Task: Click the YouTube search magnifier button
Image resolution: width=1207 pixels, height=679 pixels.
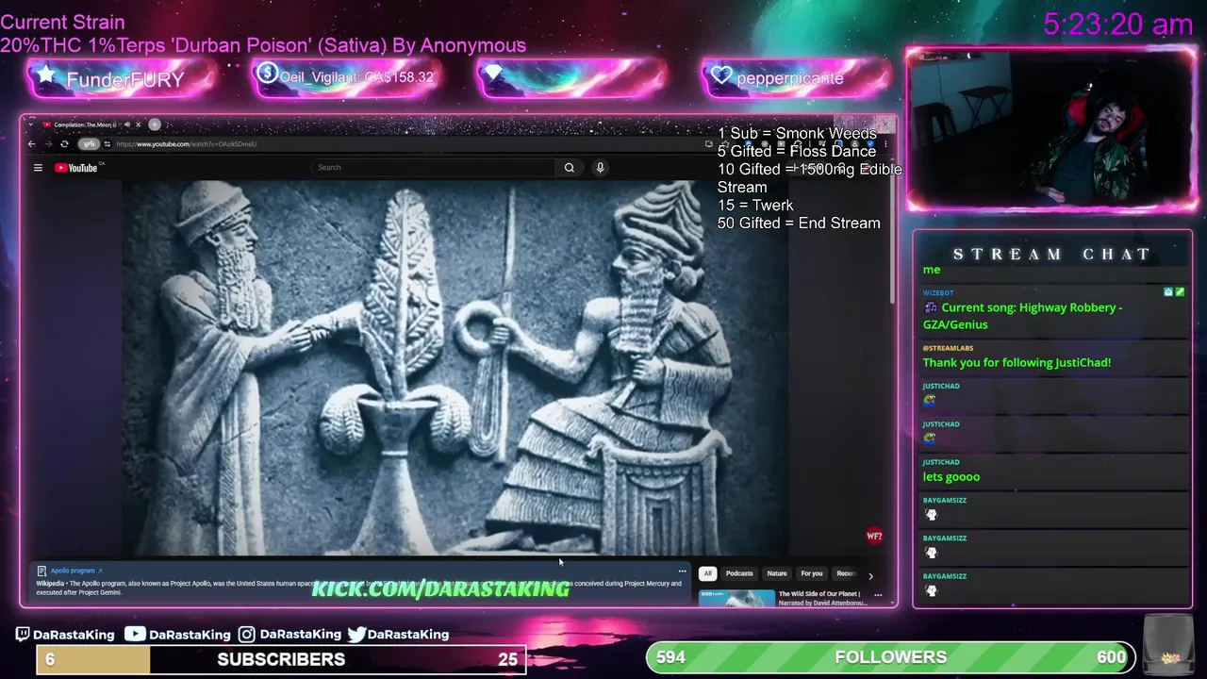Action: (570, 168)
